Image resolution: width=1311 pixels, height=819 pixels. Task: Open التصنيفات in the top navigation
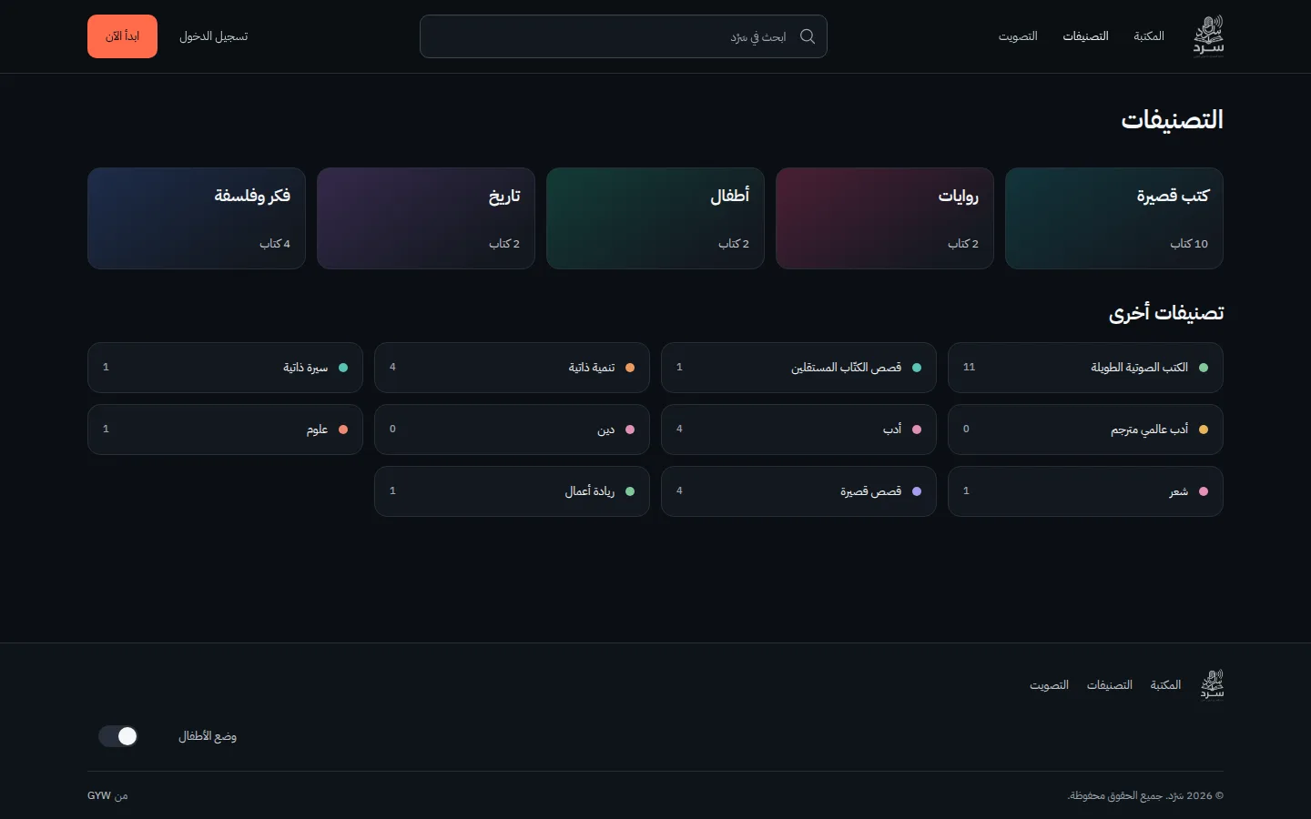click(1086, 36)
